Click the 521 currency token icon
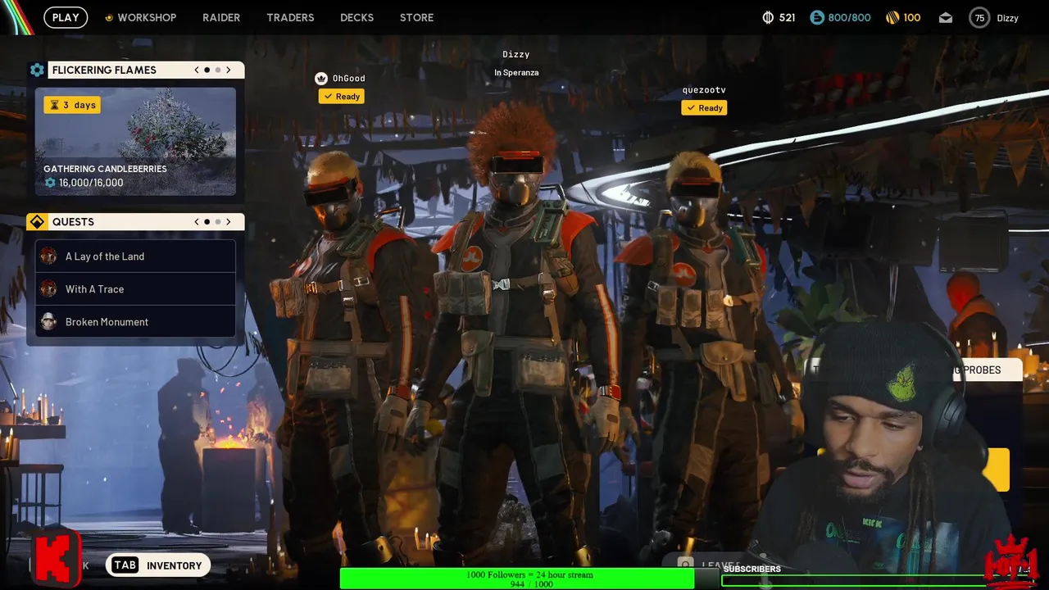Screen dimensions: 1049x590 (768, 17)
